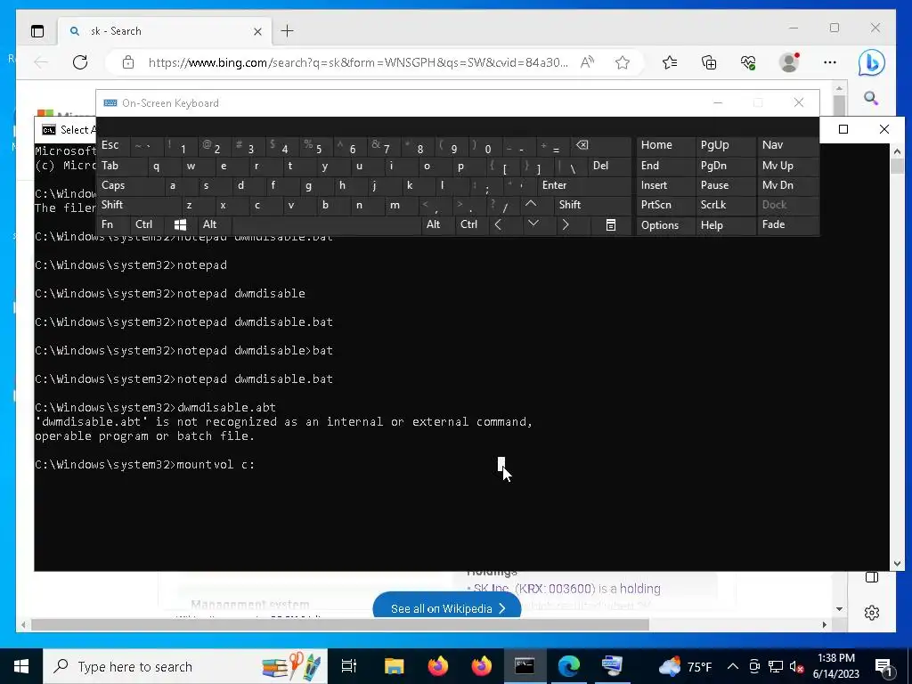This screenshot has width=912, height=684.
Task: Click the Del key on keyboard
Action: 609,166
